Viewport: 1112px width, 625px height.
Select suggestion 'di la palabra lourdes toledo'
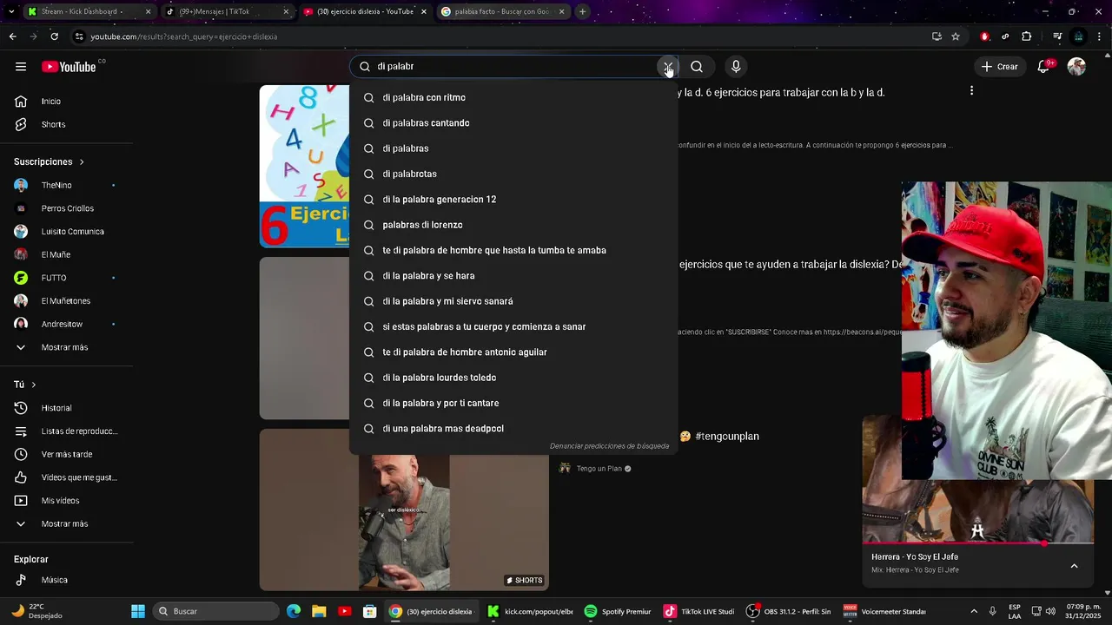coord(513,378)
